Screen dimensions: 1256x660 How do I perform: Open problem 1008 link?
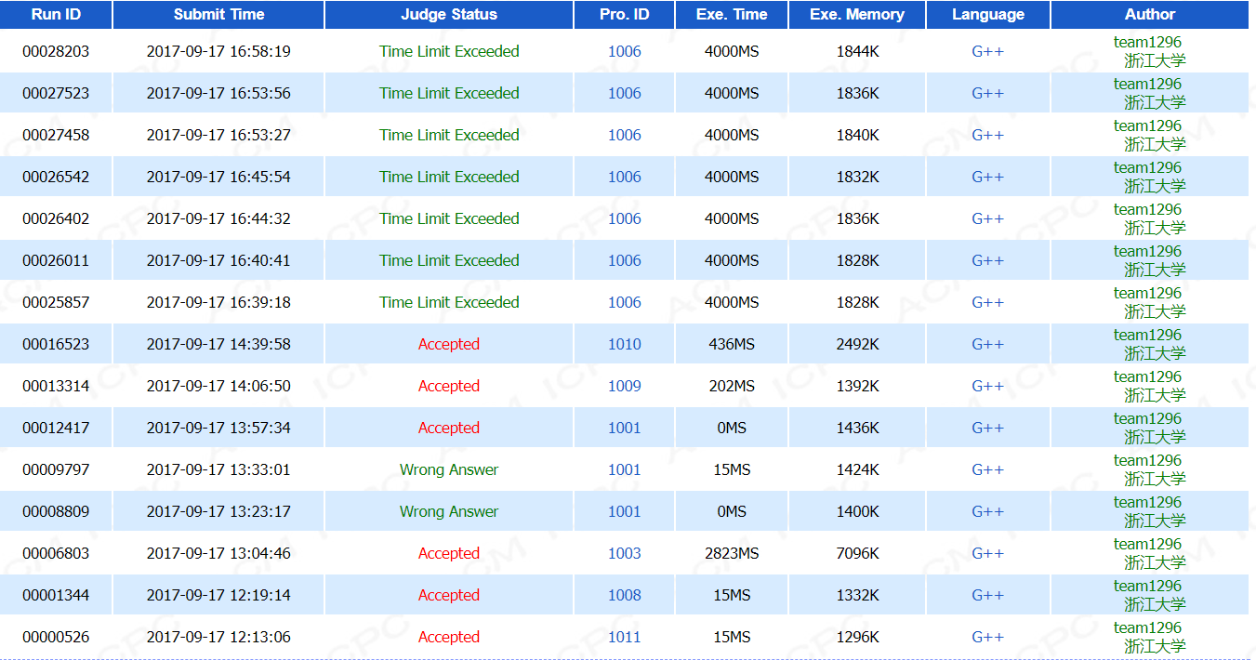[x=624, y=595]
